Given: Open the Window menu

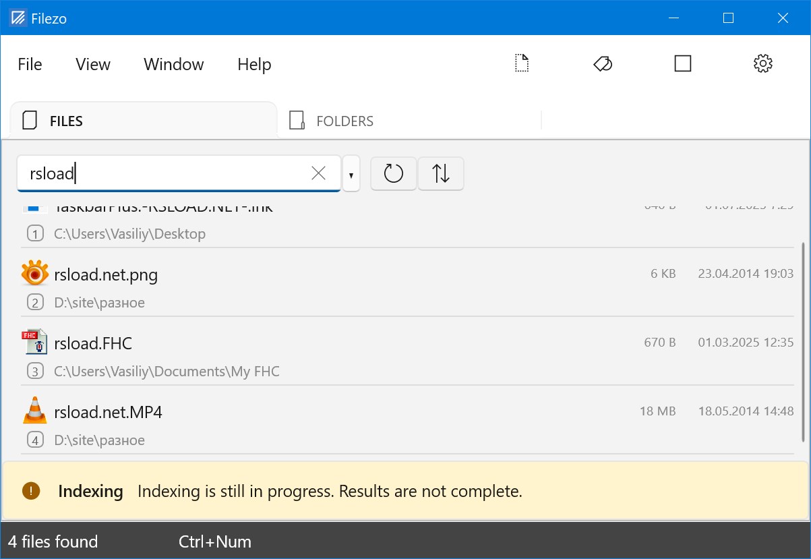Looking at the screenshot, I should click(x=173, y=64).
